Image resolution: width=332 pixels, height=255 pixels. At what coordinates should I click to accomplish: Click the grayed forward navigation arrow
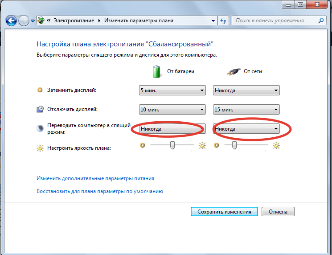(24, 21)
